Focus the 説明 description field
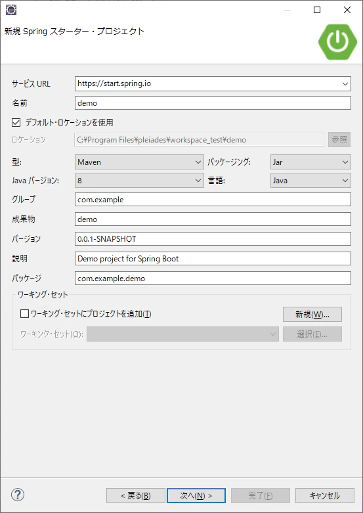 pos(213,258)
